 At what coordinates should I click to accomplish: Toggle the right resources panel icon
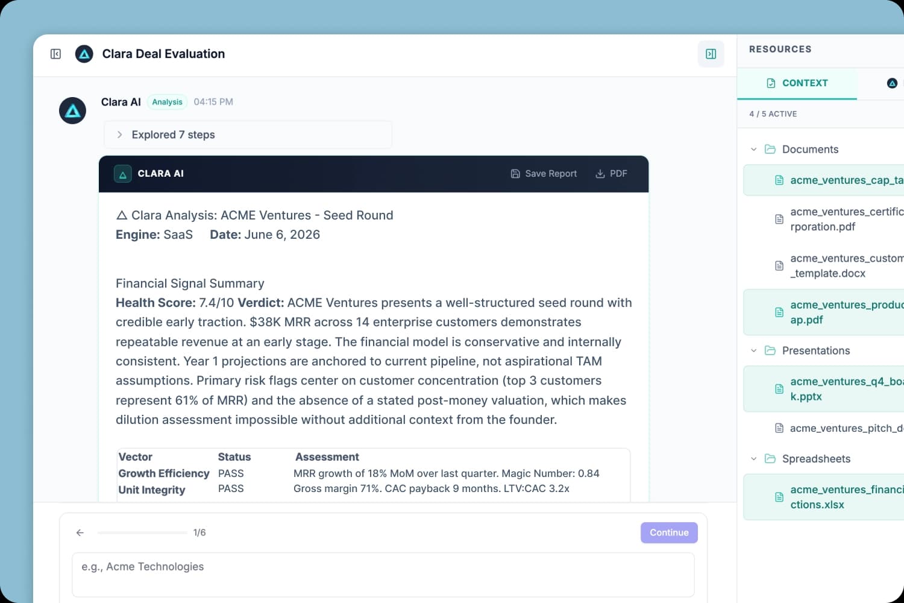pos(711,54)
